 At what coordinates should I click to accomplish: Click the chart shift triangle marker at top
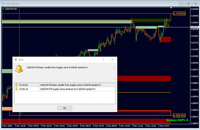171,8
